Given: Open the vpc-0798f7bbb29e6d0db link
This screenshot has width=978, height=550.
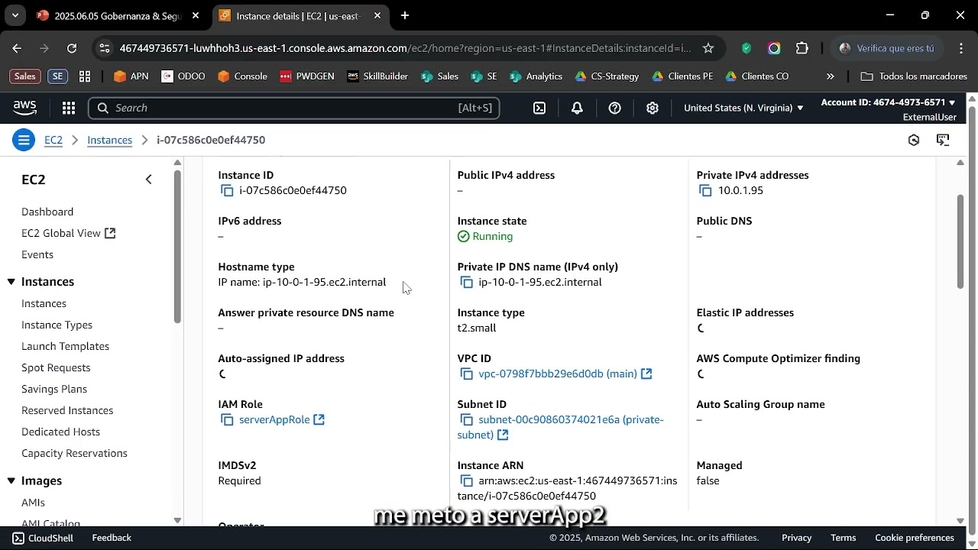Looking at the screenshot, I should (x=558, y=374).
